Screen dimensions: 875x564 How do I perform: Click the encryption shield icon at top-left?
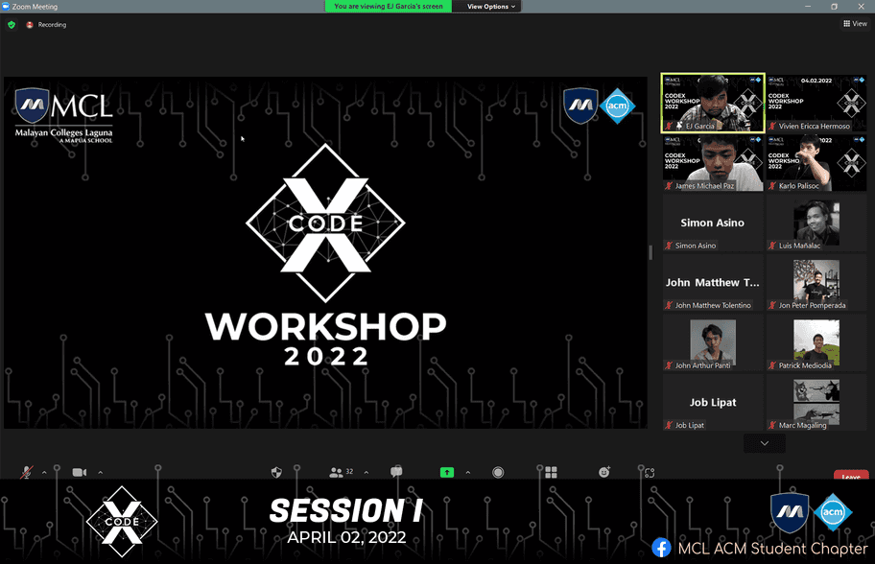tap(12, 24)
